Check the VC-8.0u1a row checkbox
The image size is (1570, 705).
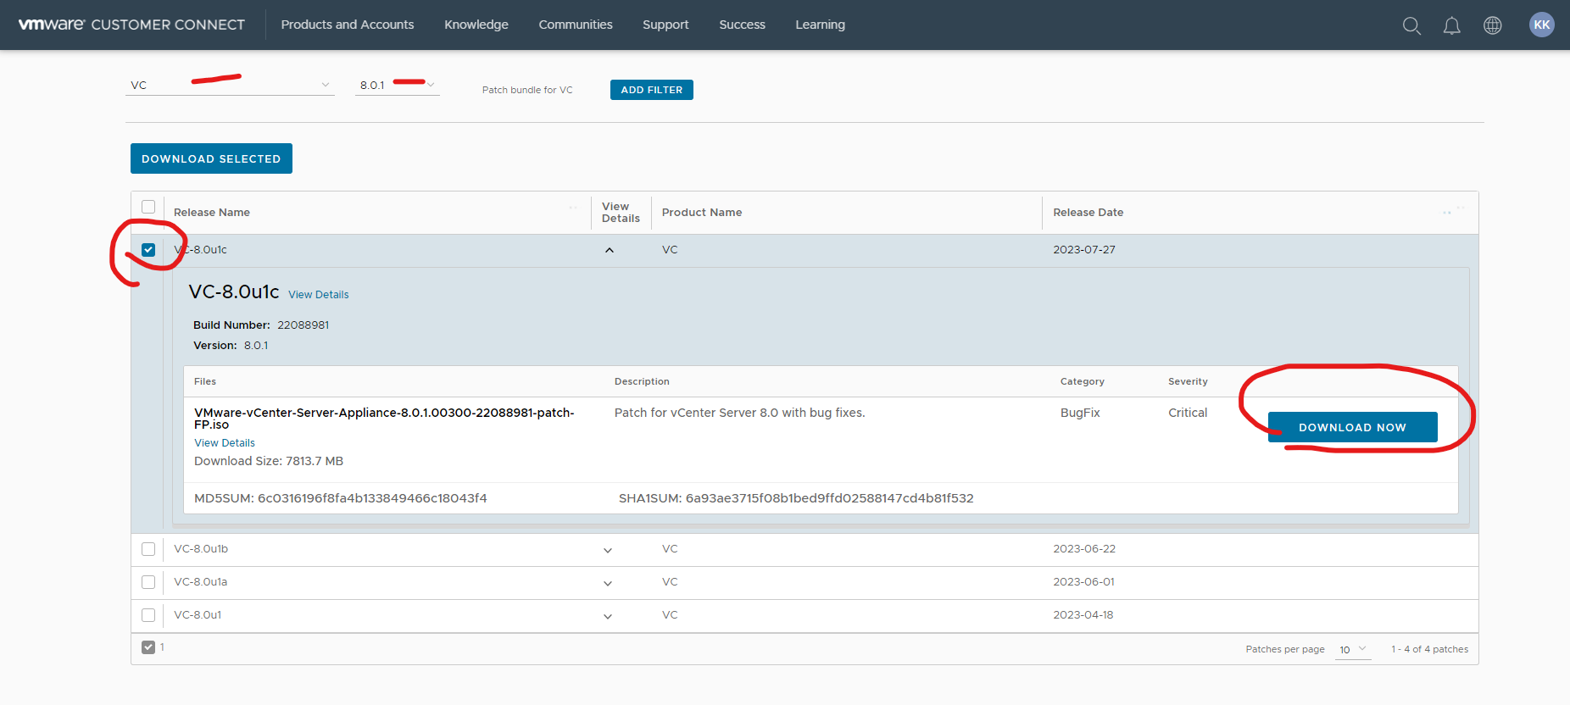coord(148,582)
